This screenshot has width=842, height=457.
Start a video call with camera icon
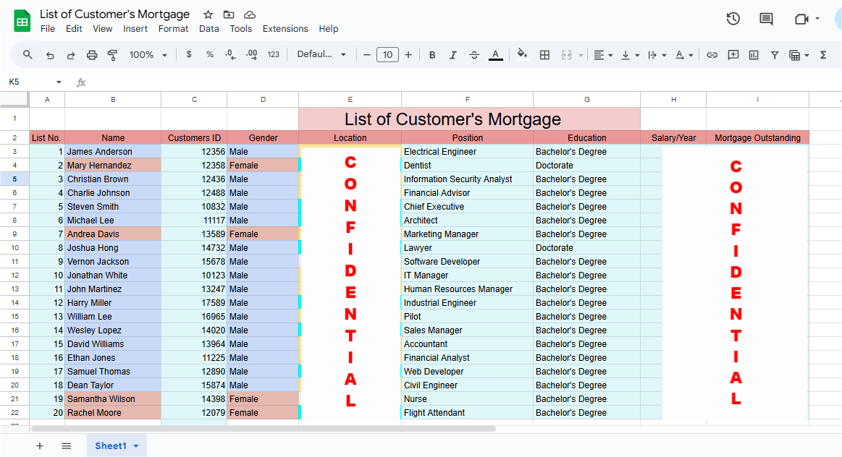tap(801, 20)
